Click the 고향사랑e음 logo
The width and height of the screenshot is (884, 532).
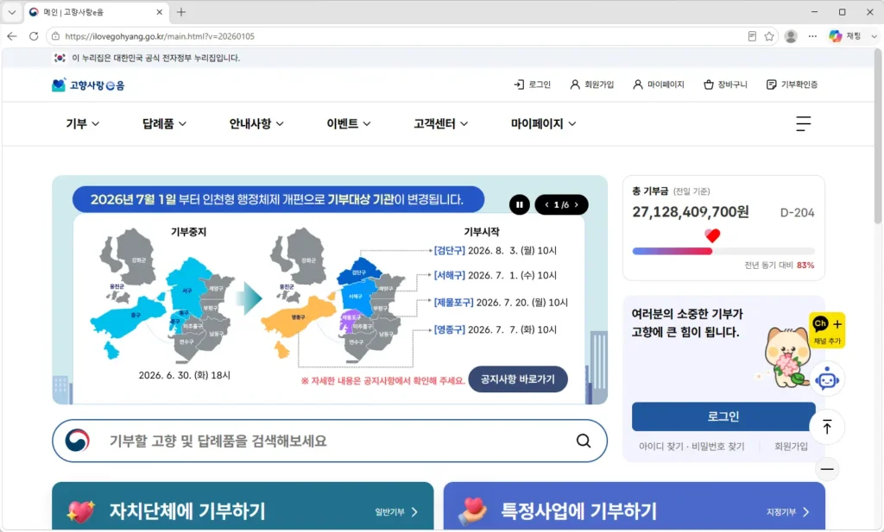[x=88, y=85]
